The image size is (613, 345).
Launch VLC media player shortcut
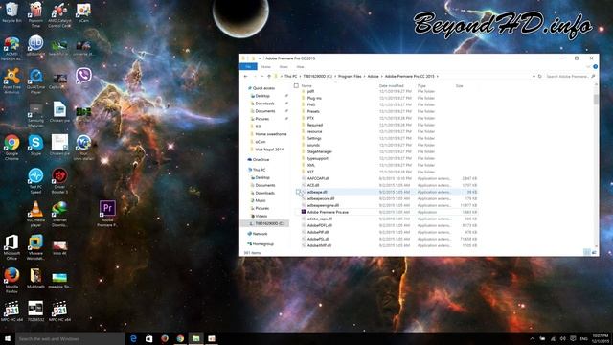pos(35,214)
